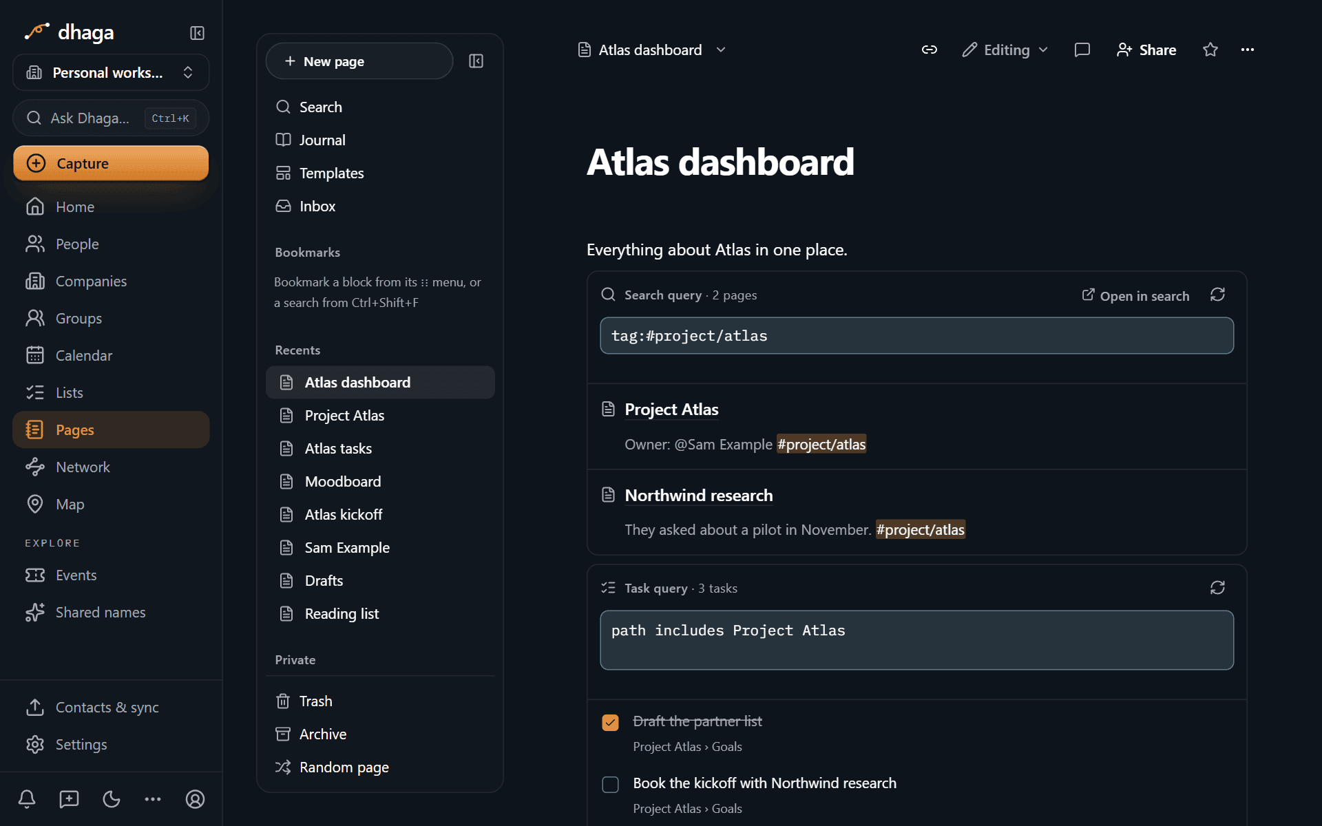Open the bottom bar more options
Viewport: 1322px width, 826px height.
click(153, 799)
